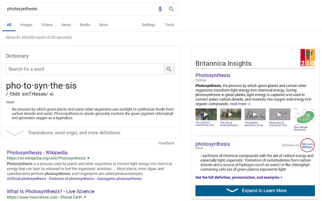Open Wikipedia result URL dropdown arrow
This screenshot has width=322, height=201.
tap(89, 158)
